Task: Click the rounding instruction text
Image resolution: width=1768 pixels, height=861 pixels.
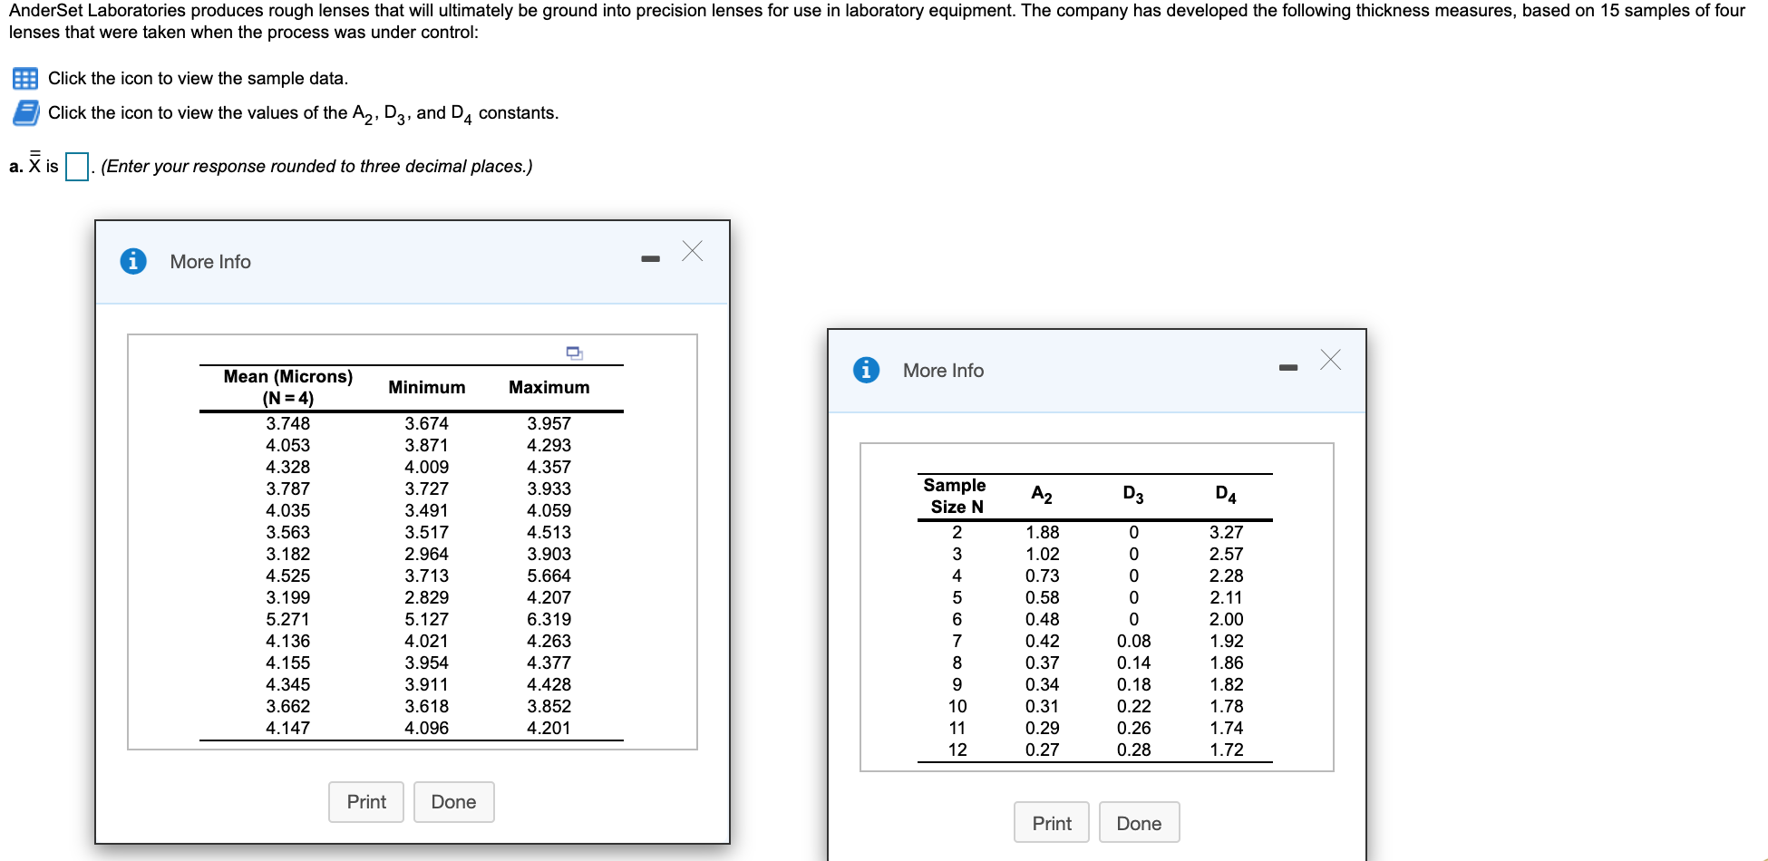Action: click(316, 167)
